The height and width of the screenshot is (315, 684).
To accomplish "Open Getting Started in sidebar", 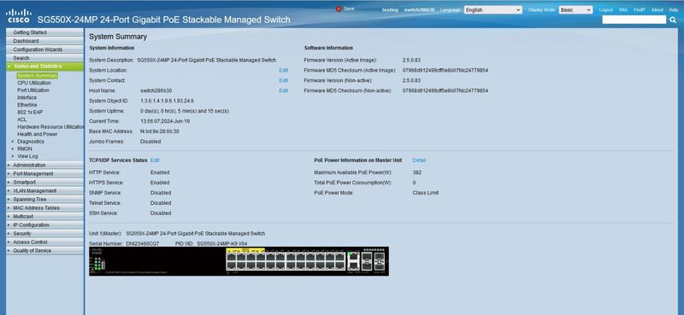I will tap(44, 32).
